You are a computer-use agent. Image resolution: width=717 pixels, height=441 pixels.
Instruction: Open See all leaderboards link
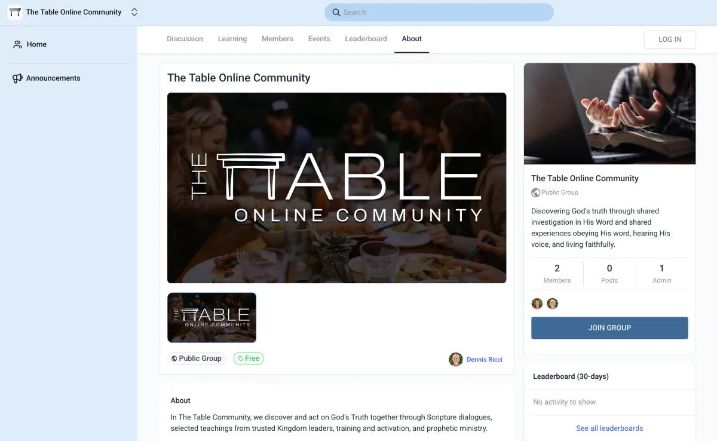coord(609,428)
